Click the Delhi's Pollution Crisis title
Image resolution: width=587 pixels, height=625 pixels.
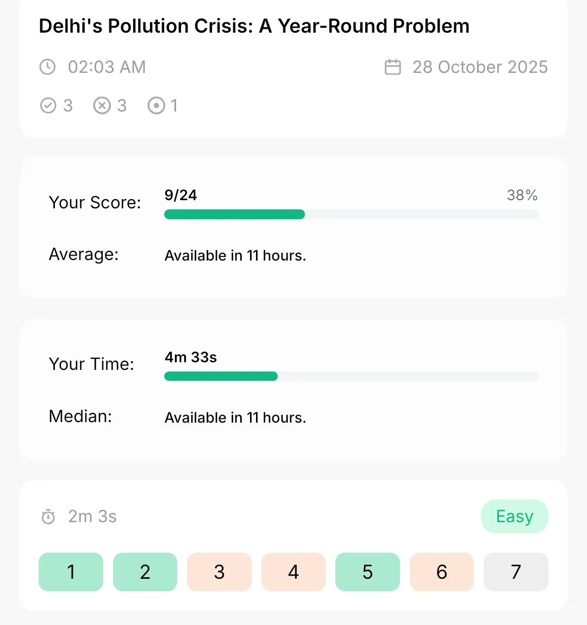point(254,26)
